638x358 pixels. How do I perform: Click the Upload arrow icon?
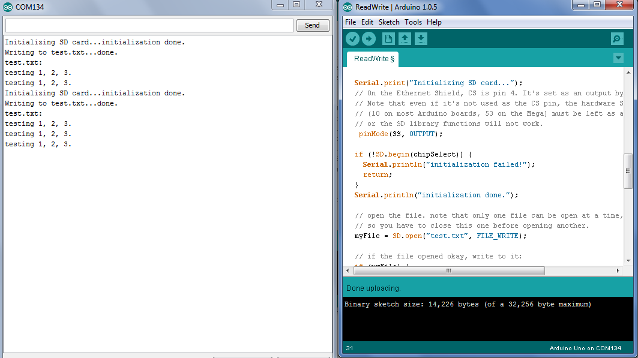coord(369,39)
